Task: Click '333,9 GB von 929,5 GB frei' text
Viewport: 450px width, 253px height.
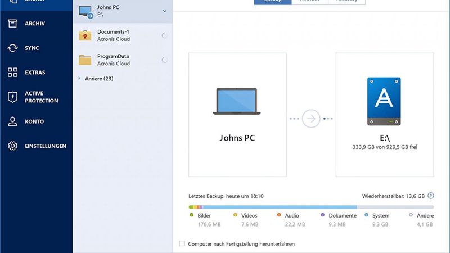Action: point(385,147)
